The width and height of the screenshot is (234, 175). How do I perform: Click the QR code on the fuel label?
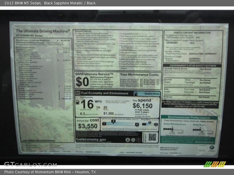(152, 137)
